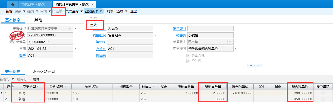Click the 变更类型 column header
The width and height of the screenshot is (333, 103).
(x=31, y=87)
